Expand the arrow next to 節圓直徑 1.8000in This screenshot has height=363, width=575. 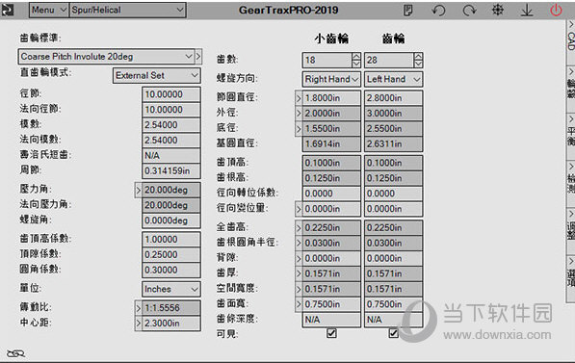pyautogui.click(x=299, y=98)
